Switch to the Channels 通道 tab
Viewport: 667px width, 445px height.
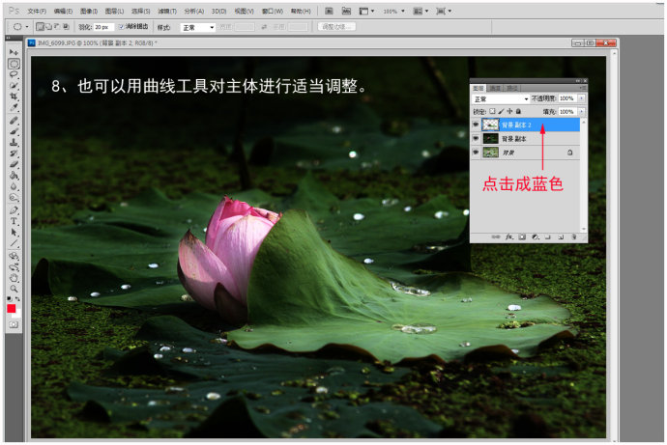coord(495,88)
